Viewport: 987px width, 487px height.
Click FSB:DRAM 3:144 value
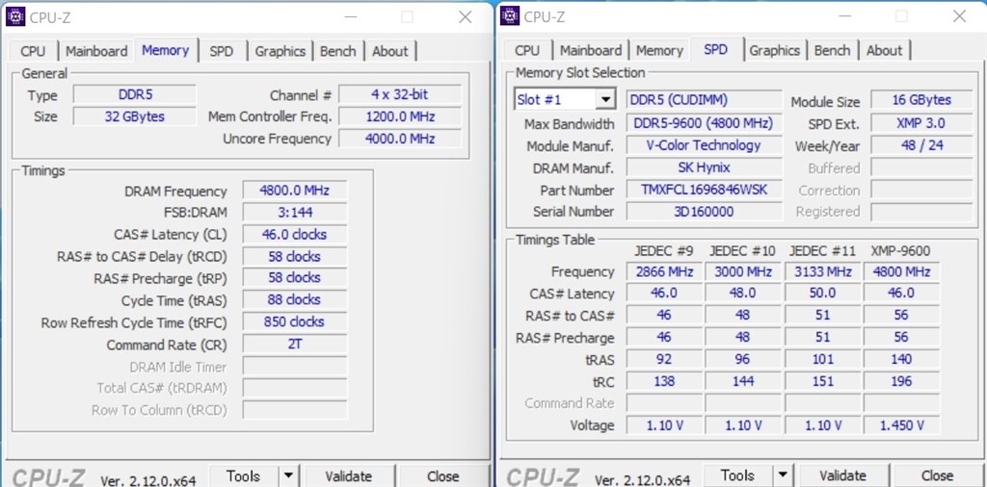coord(294,213)
